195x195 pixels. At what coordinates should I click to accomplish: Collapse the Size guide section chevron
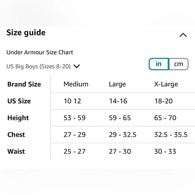(183, 35)
